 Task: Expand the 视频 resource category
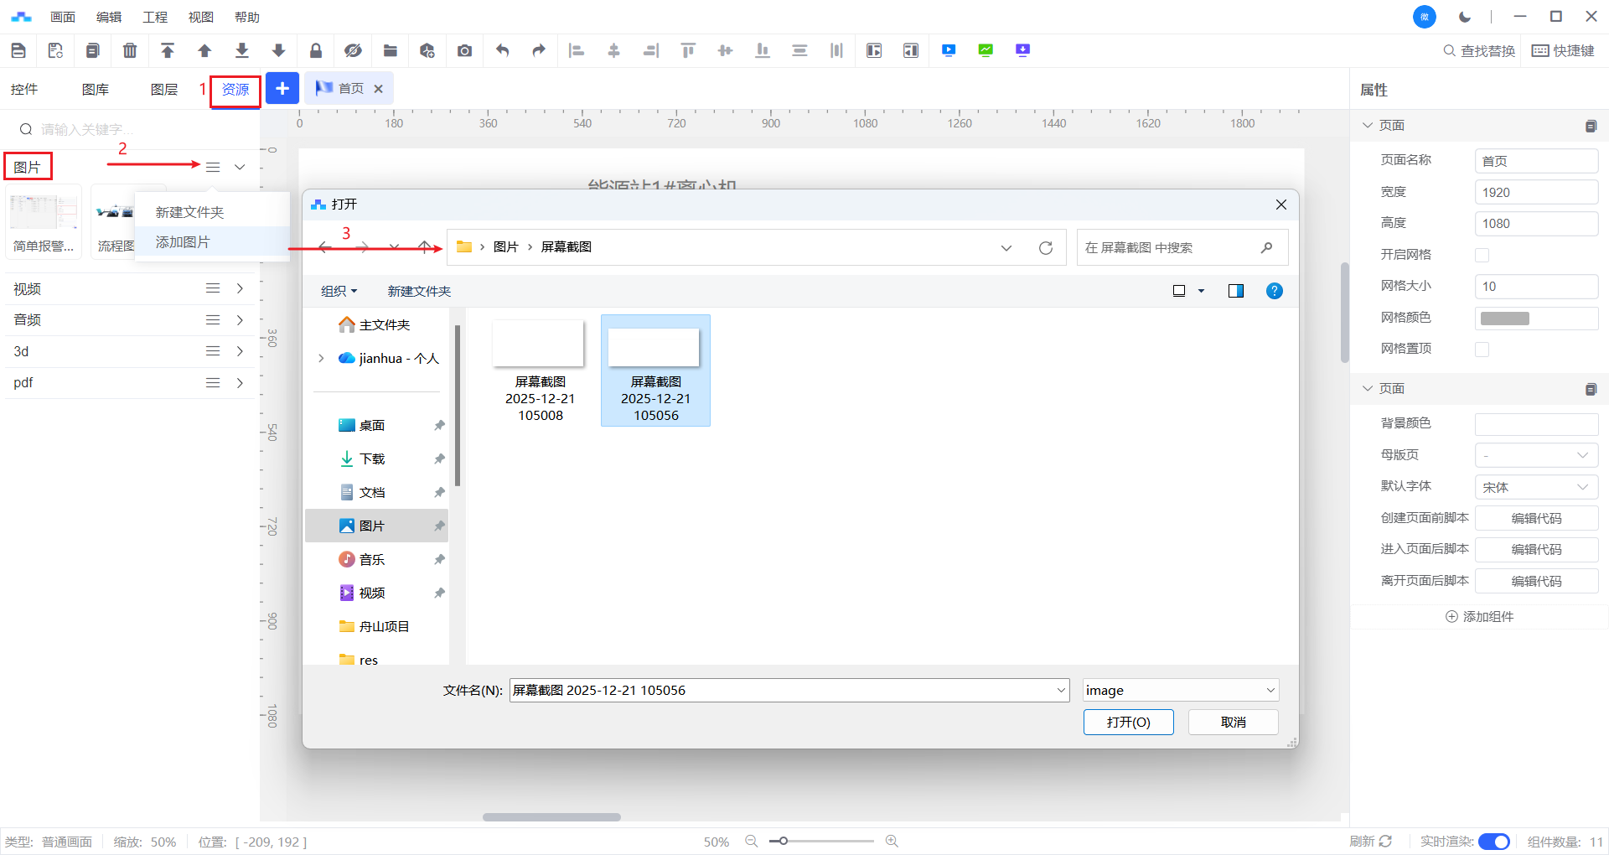(x=240, y=288)
